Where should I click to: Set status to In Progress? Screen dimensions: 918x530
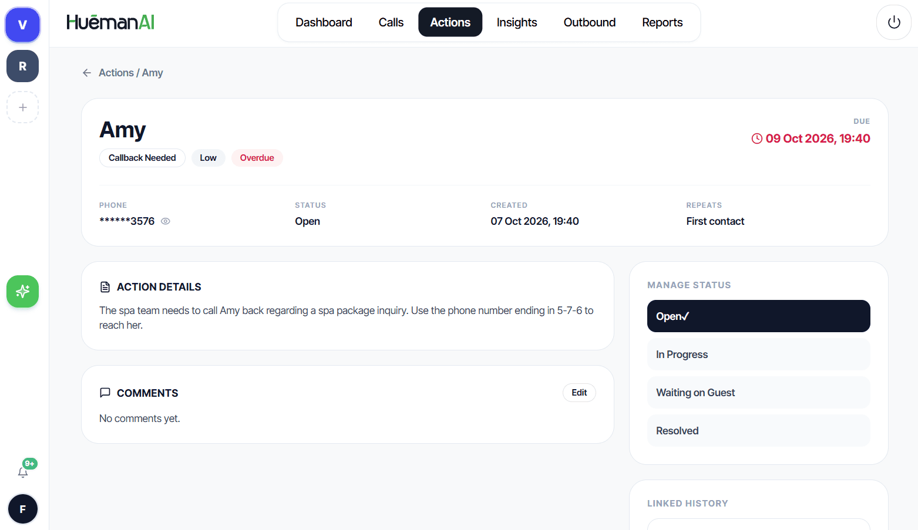(x=759, y=355)
